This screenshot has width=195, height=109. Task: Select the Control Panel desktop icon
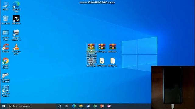point(5,35)
